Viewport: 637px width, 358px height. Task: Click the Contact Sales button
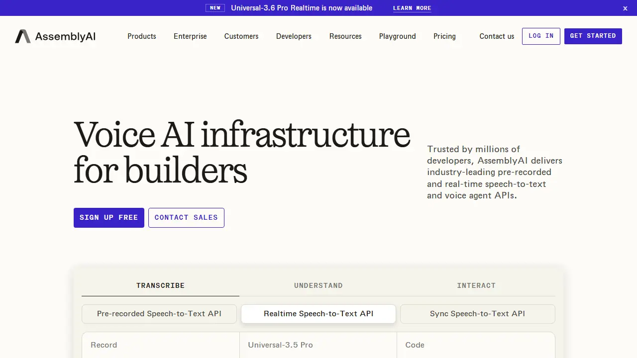tap(186, 218)
